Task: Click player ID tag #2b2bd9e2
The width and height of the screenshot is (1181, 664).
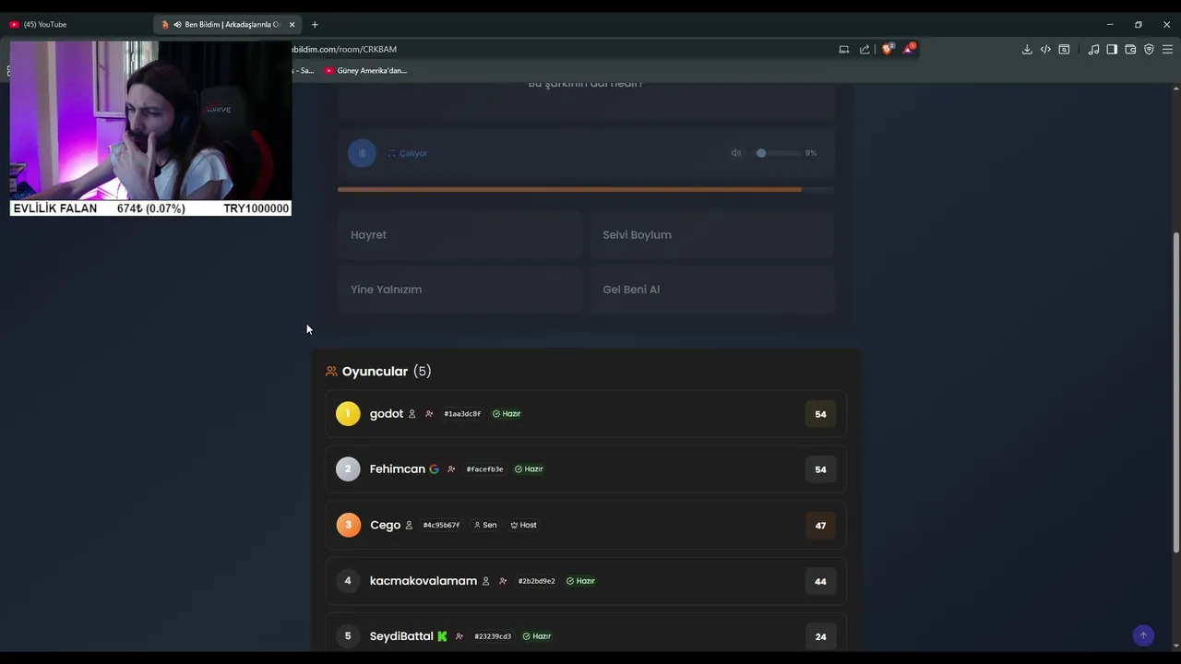Action: [536, 581]
